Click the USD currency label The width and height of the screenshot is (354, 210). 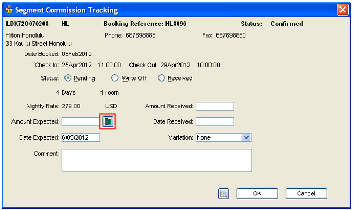click(x=111, y=106)
